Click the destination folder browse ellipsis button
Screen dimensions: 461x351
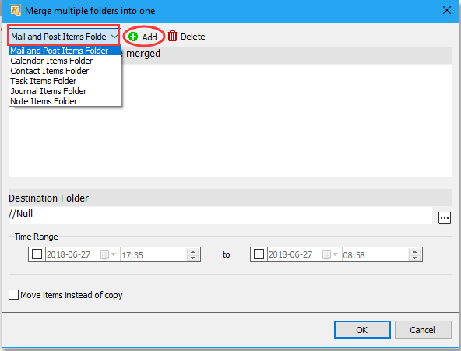(x=444, y=218)
